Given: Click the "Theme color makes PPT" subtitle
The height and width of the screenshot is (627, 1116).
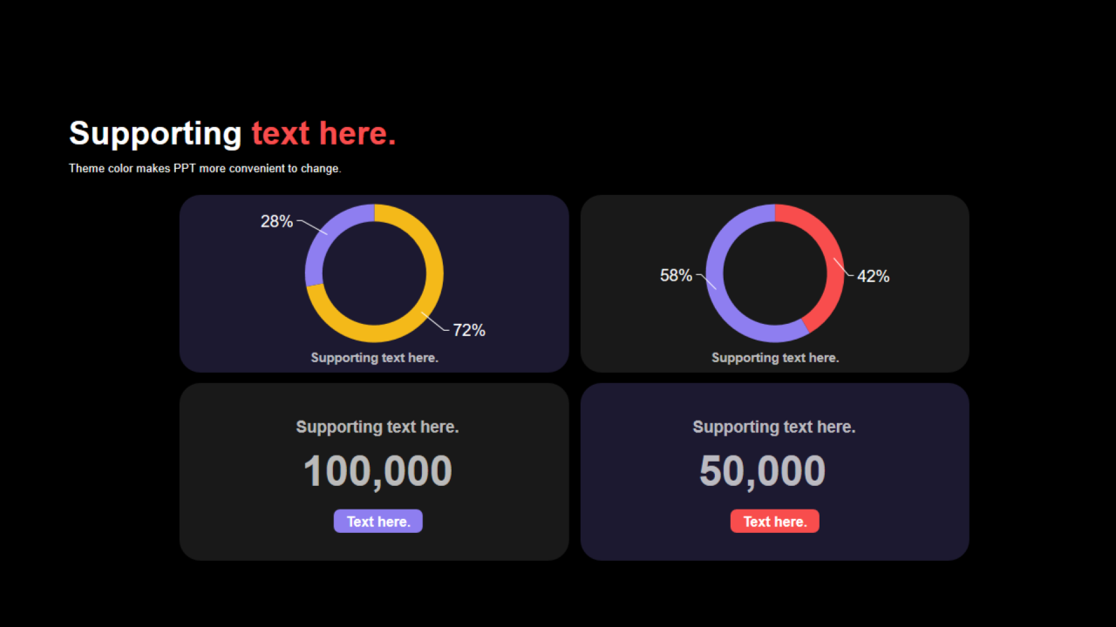Looking at the screenshot, I should [205, 168].
